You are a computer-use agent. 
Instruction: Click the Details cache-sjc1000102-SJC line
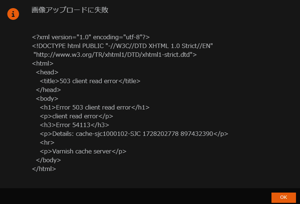pos(134,134)
